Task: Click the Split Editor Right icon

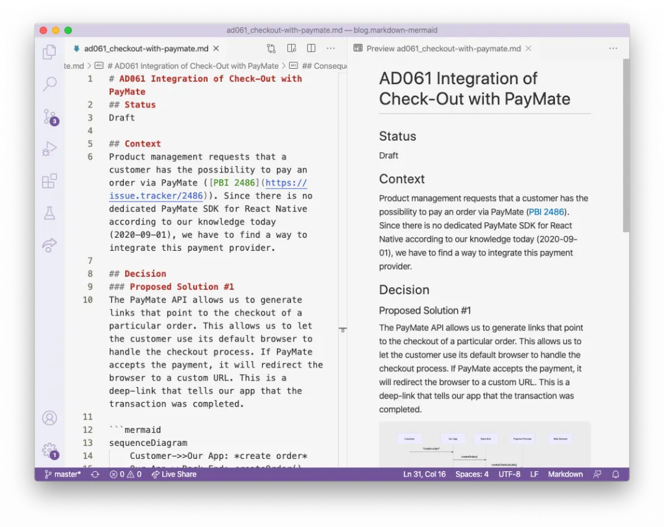Action: [x=311, y=48]
